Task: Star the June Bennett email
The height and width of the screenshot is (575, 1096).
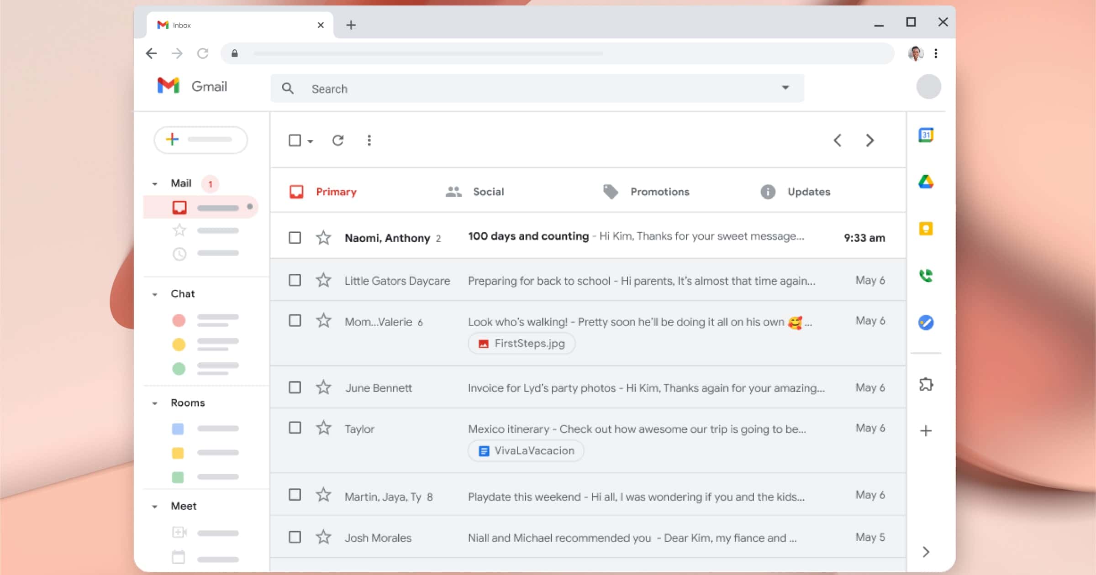Action: tap(323, 387)
